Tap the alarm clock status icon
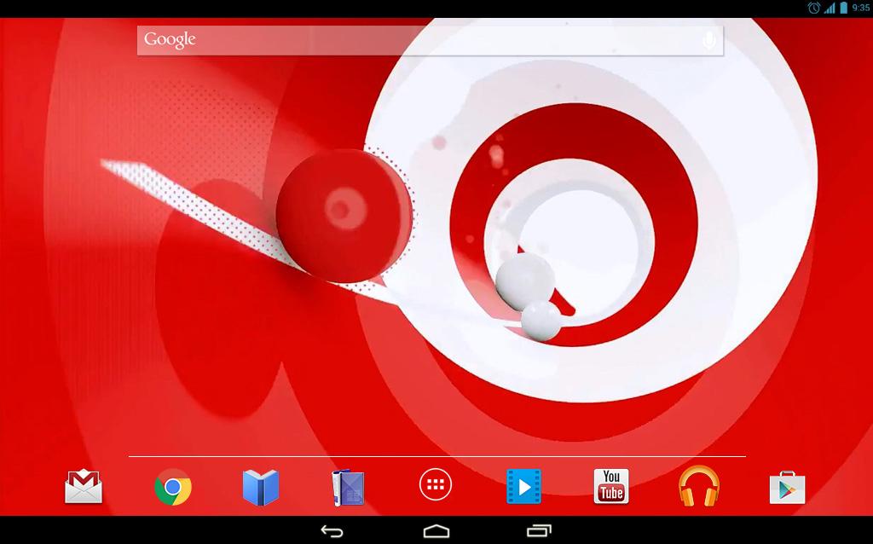This screenshot has height=544, width=873. pos(814,8)
